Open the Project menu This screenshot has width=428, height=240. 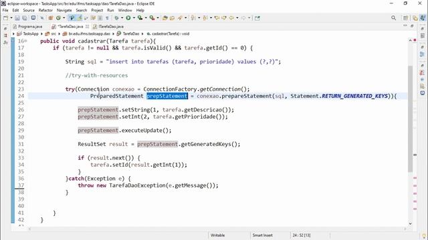[97, 10]
